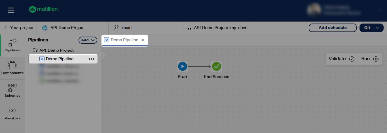Open the Components sidebar panel

(x=12, y=68)
